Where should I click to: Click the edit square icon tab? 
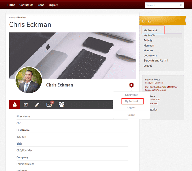tap(26, 104)
